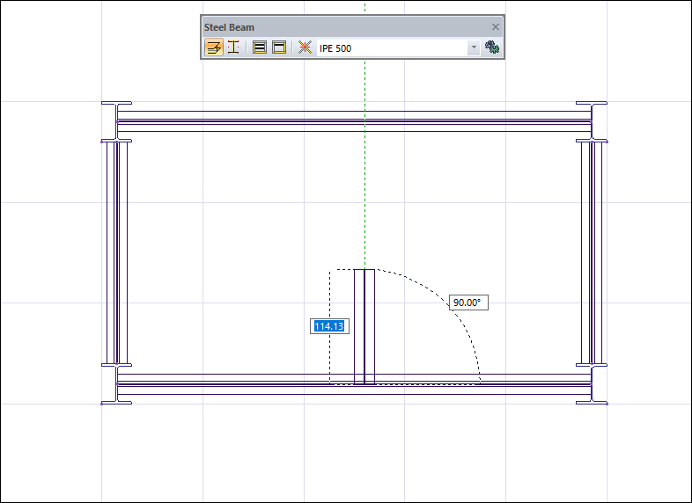The height and width of the screenshot is (503, 692).
Task: Close the Steel Beam toolbar
Action: tap(495, 27)
